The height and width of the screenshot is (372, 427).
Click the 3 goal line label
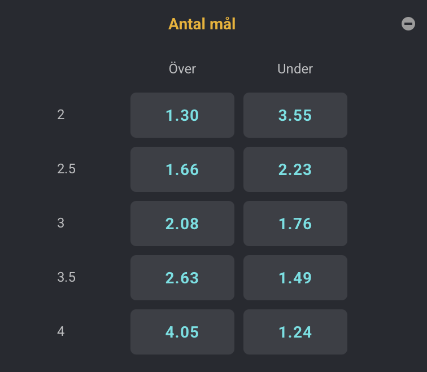tap(61, 223)
